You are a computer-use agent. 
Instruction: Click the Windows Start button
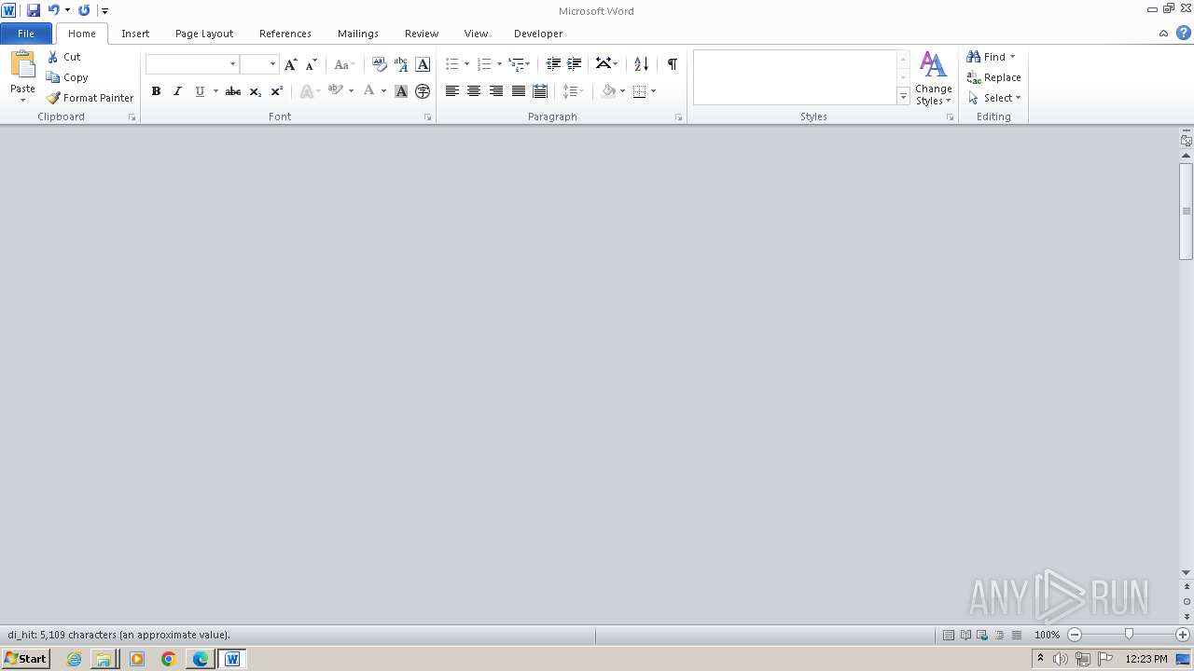point(26,659)
